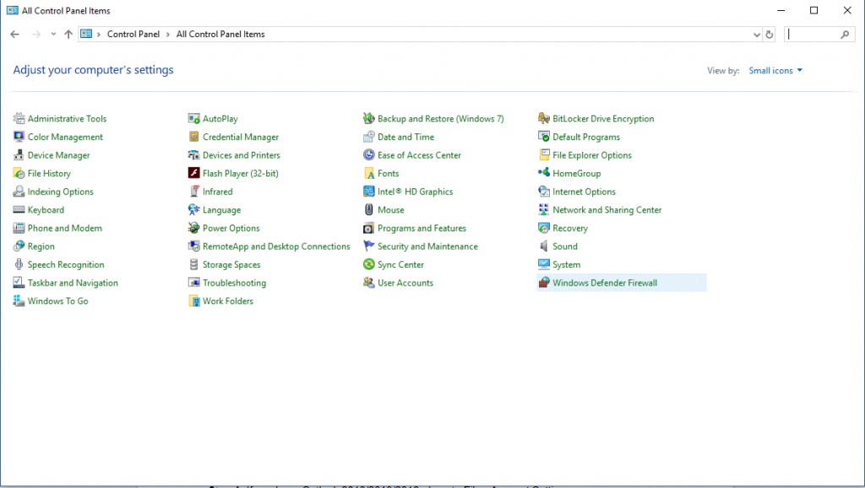The image size is (865, 488).
Task: Open the Phone and Modem link
Action: coord(64,228)
